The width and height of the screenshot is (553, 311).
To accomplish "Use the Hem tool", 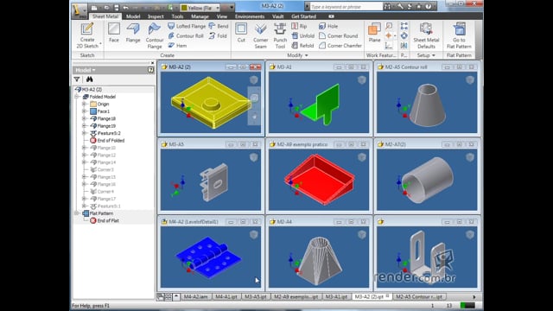I will pyautogui.click(x=177, y=46).
